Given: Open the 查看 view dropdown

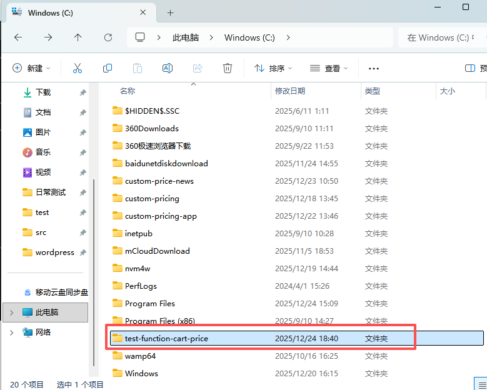Looking at the screenshot, I should [329, 68].
